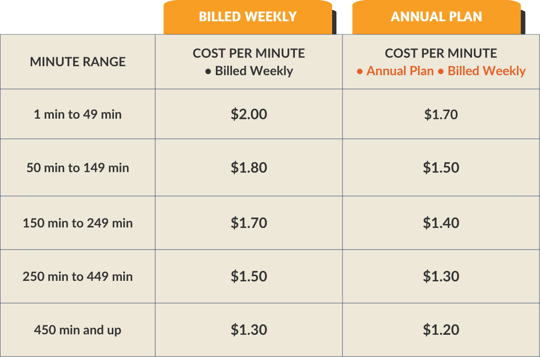Click the $1.30 billed weekly price
540x357 pixels.
click(x=249, y=330)
